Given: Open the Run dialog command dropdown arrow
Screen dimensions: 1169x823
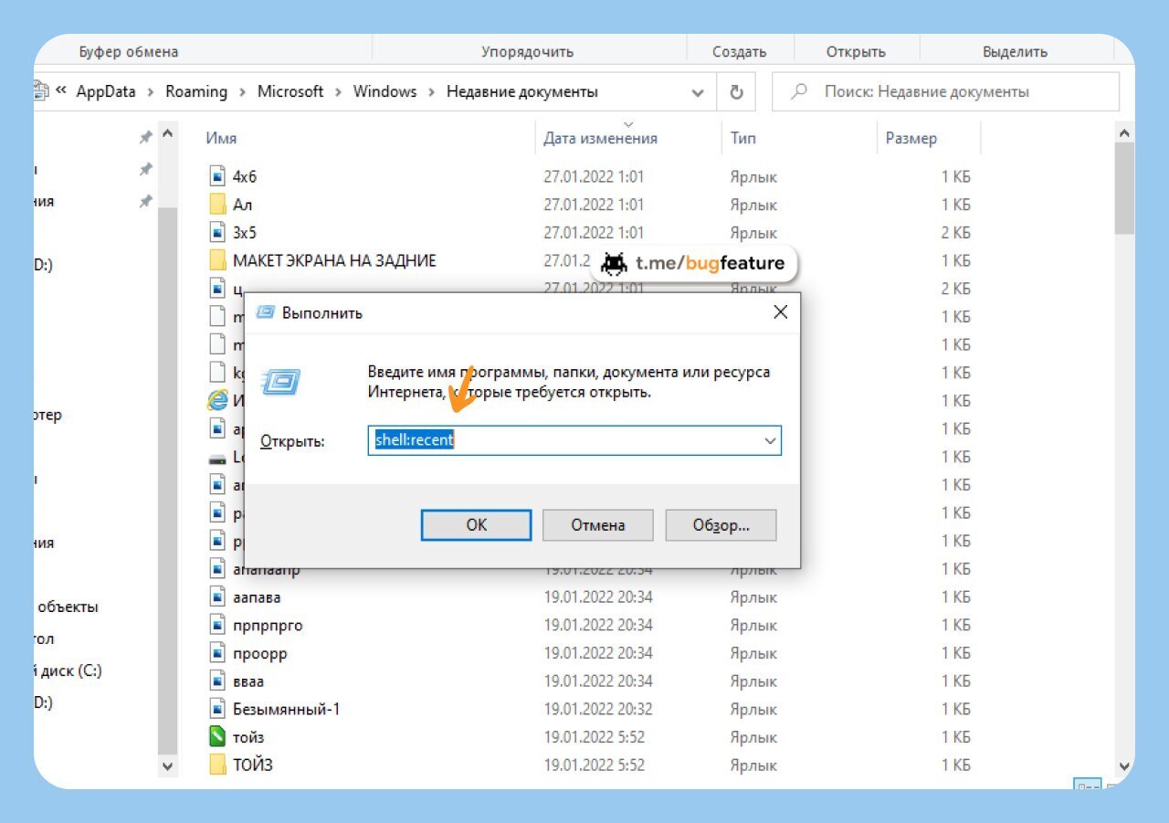Looking at the screenshot, I should pos(769,440).
